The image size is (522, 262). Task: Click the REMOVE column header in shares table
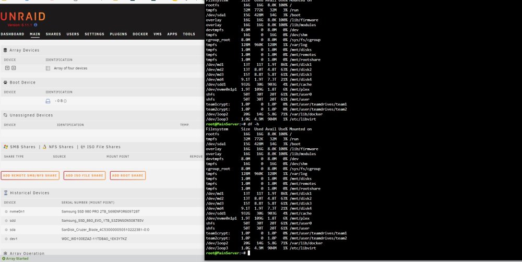196,157
